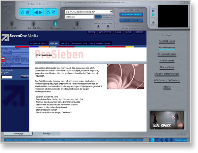Click the MESSAGECENTER button
The image size is (198, 153).
tap(131, 15)
